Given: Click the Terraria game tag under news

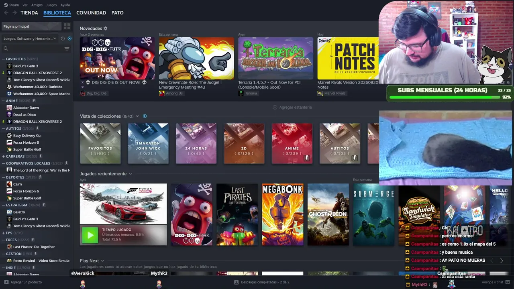Looking at the screenshot, I should [x=248, y=93].
